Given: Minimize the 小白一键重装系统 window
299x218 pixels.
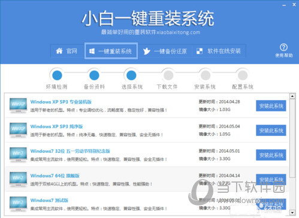Looking at the screenshot, I should point(284,5).
